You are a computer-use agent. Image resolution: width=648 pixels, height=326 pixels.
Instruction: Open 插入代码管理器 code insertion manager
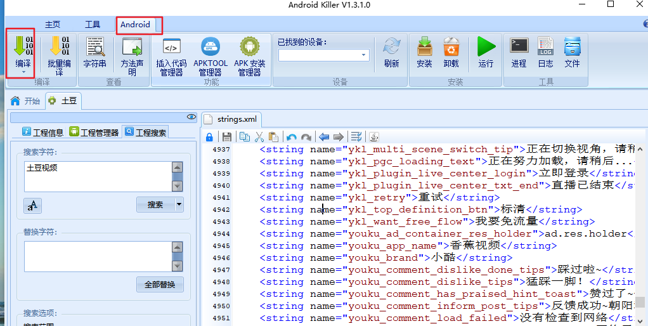(x=171, y=47)
